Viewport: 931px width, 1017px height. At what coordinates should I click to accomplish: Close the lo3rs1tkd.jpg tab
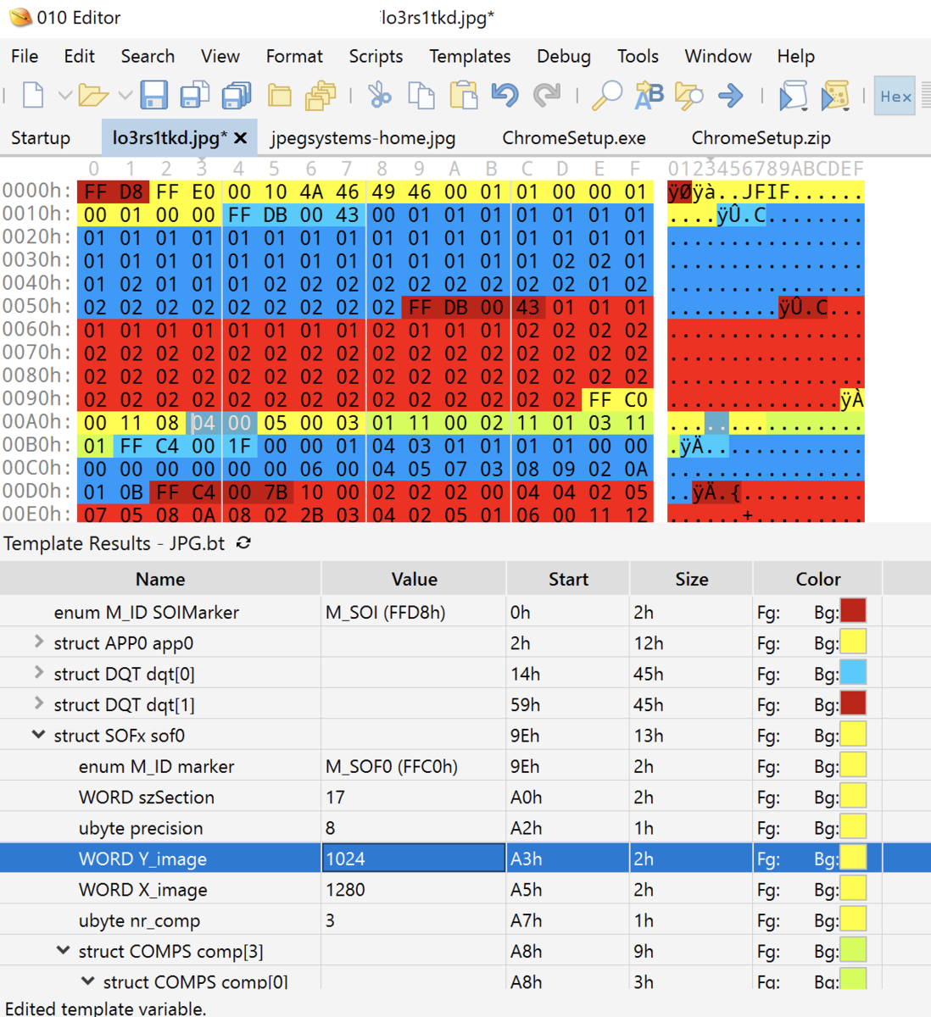[x=241, y=138]
